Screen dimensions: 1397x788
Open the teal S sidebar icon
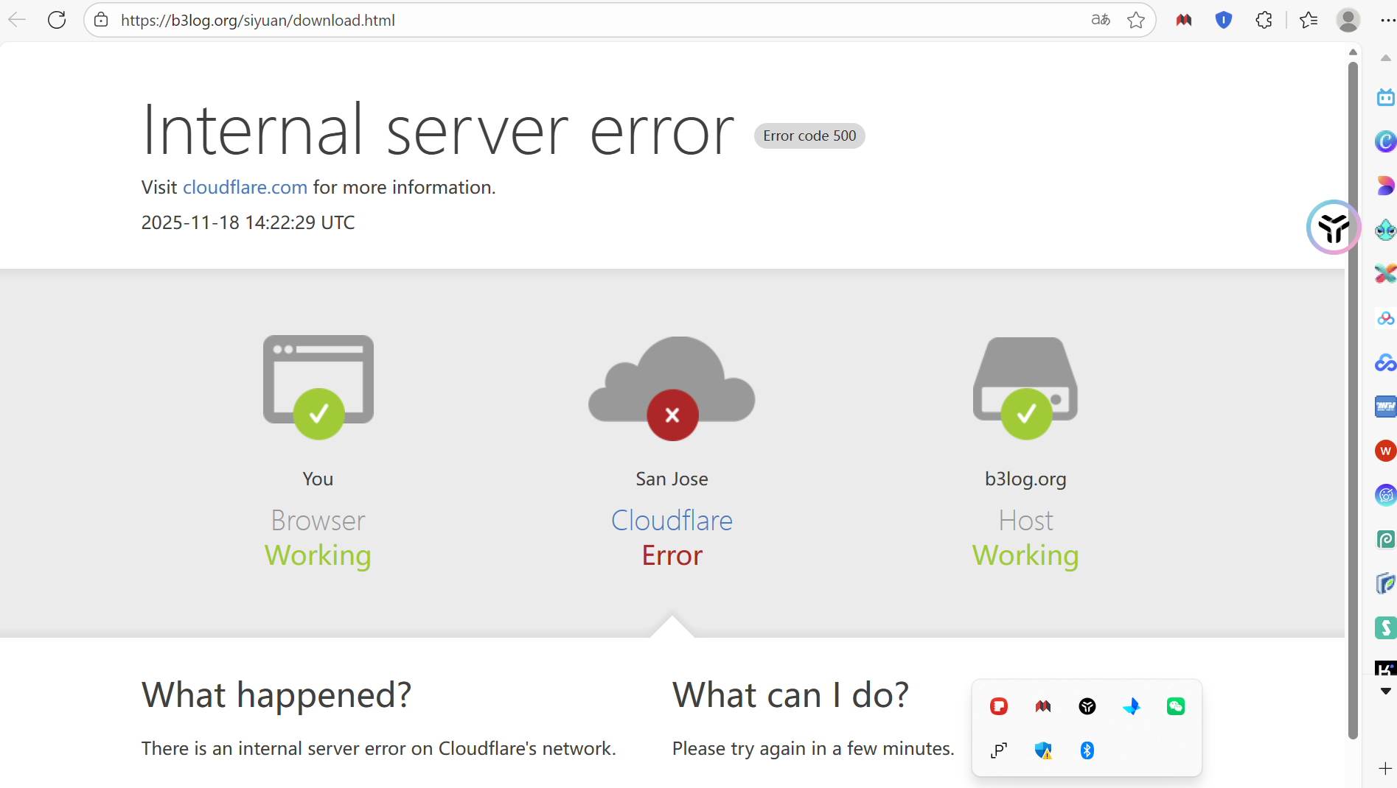click(1386, 627)
